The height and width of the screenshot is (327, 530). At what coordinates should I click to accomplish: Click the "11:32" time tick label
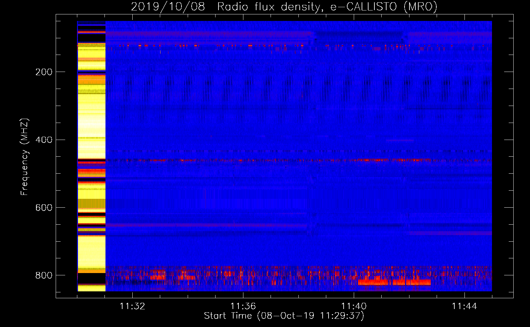[132, 306]
